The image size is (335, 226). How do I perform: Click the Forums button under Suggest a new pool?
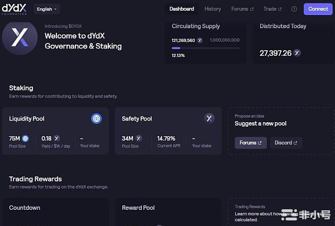pos(250,143)
